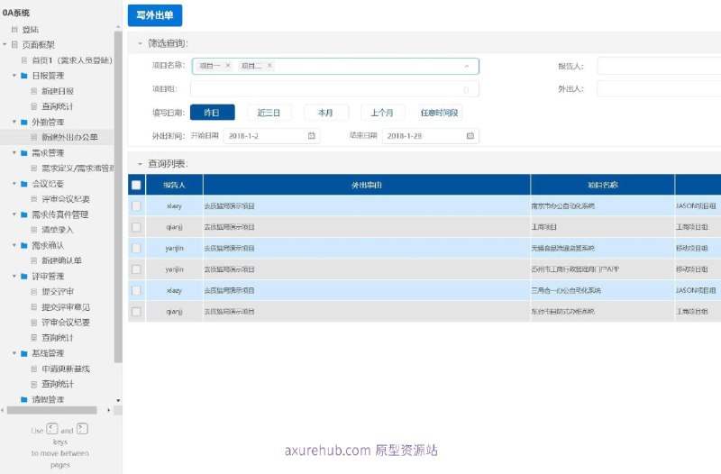This screenshot has height=474, width=721.
Task: Click the page icon beside 提交评审意见
Action: (x=33, y=307)
